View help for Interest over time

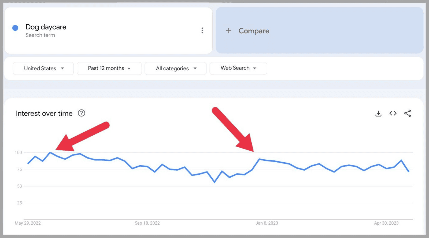pos(82,113)
